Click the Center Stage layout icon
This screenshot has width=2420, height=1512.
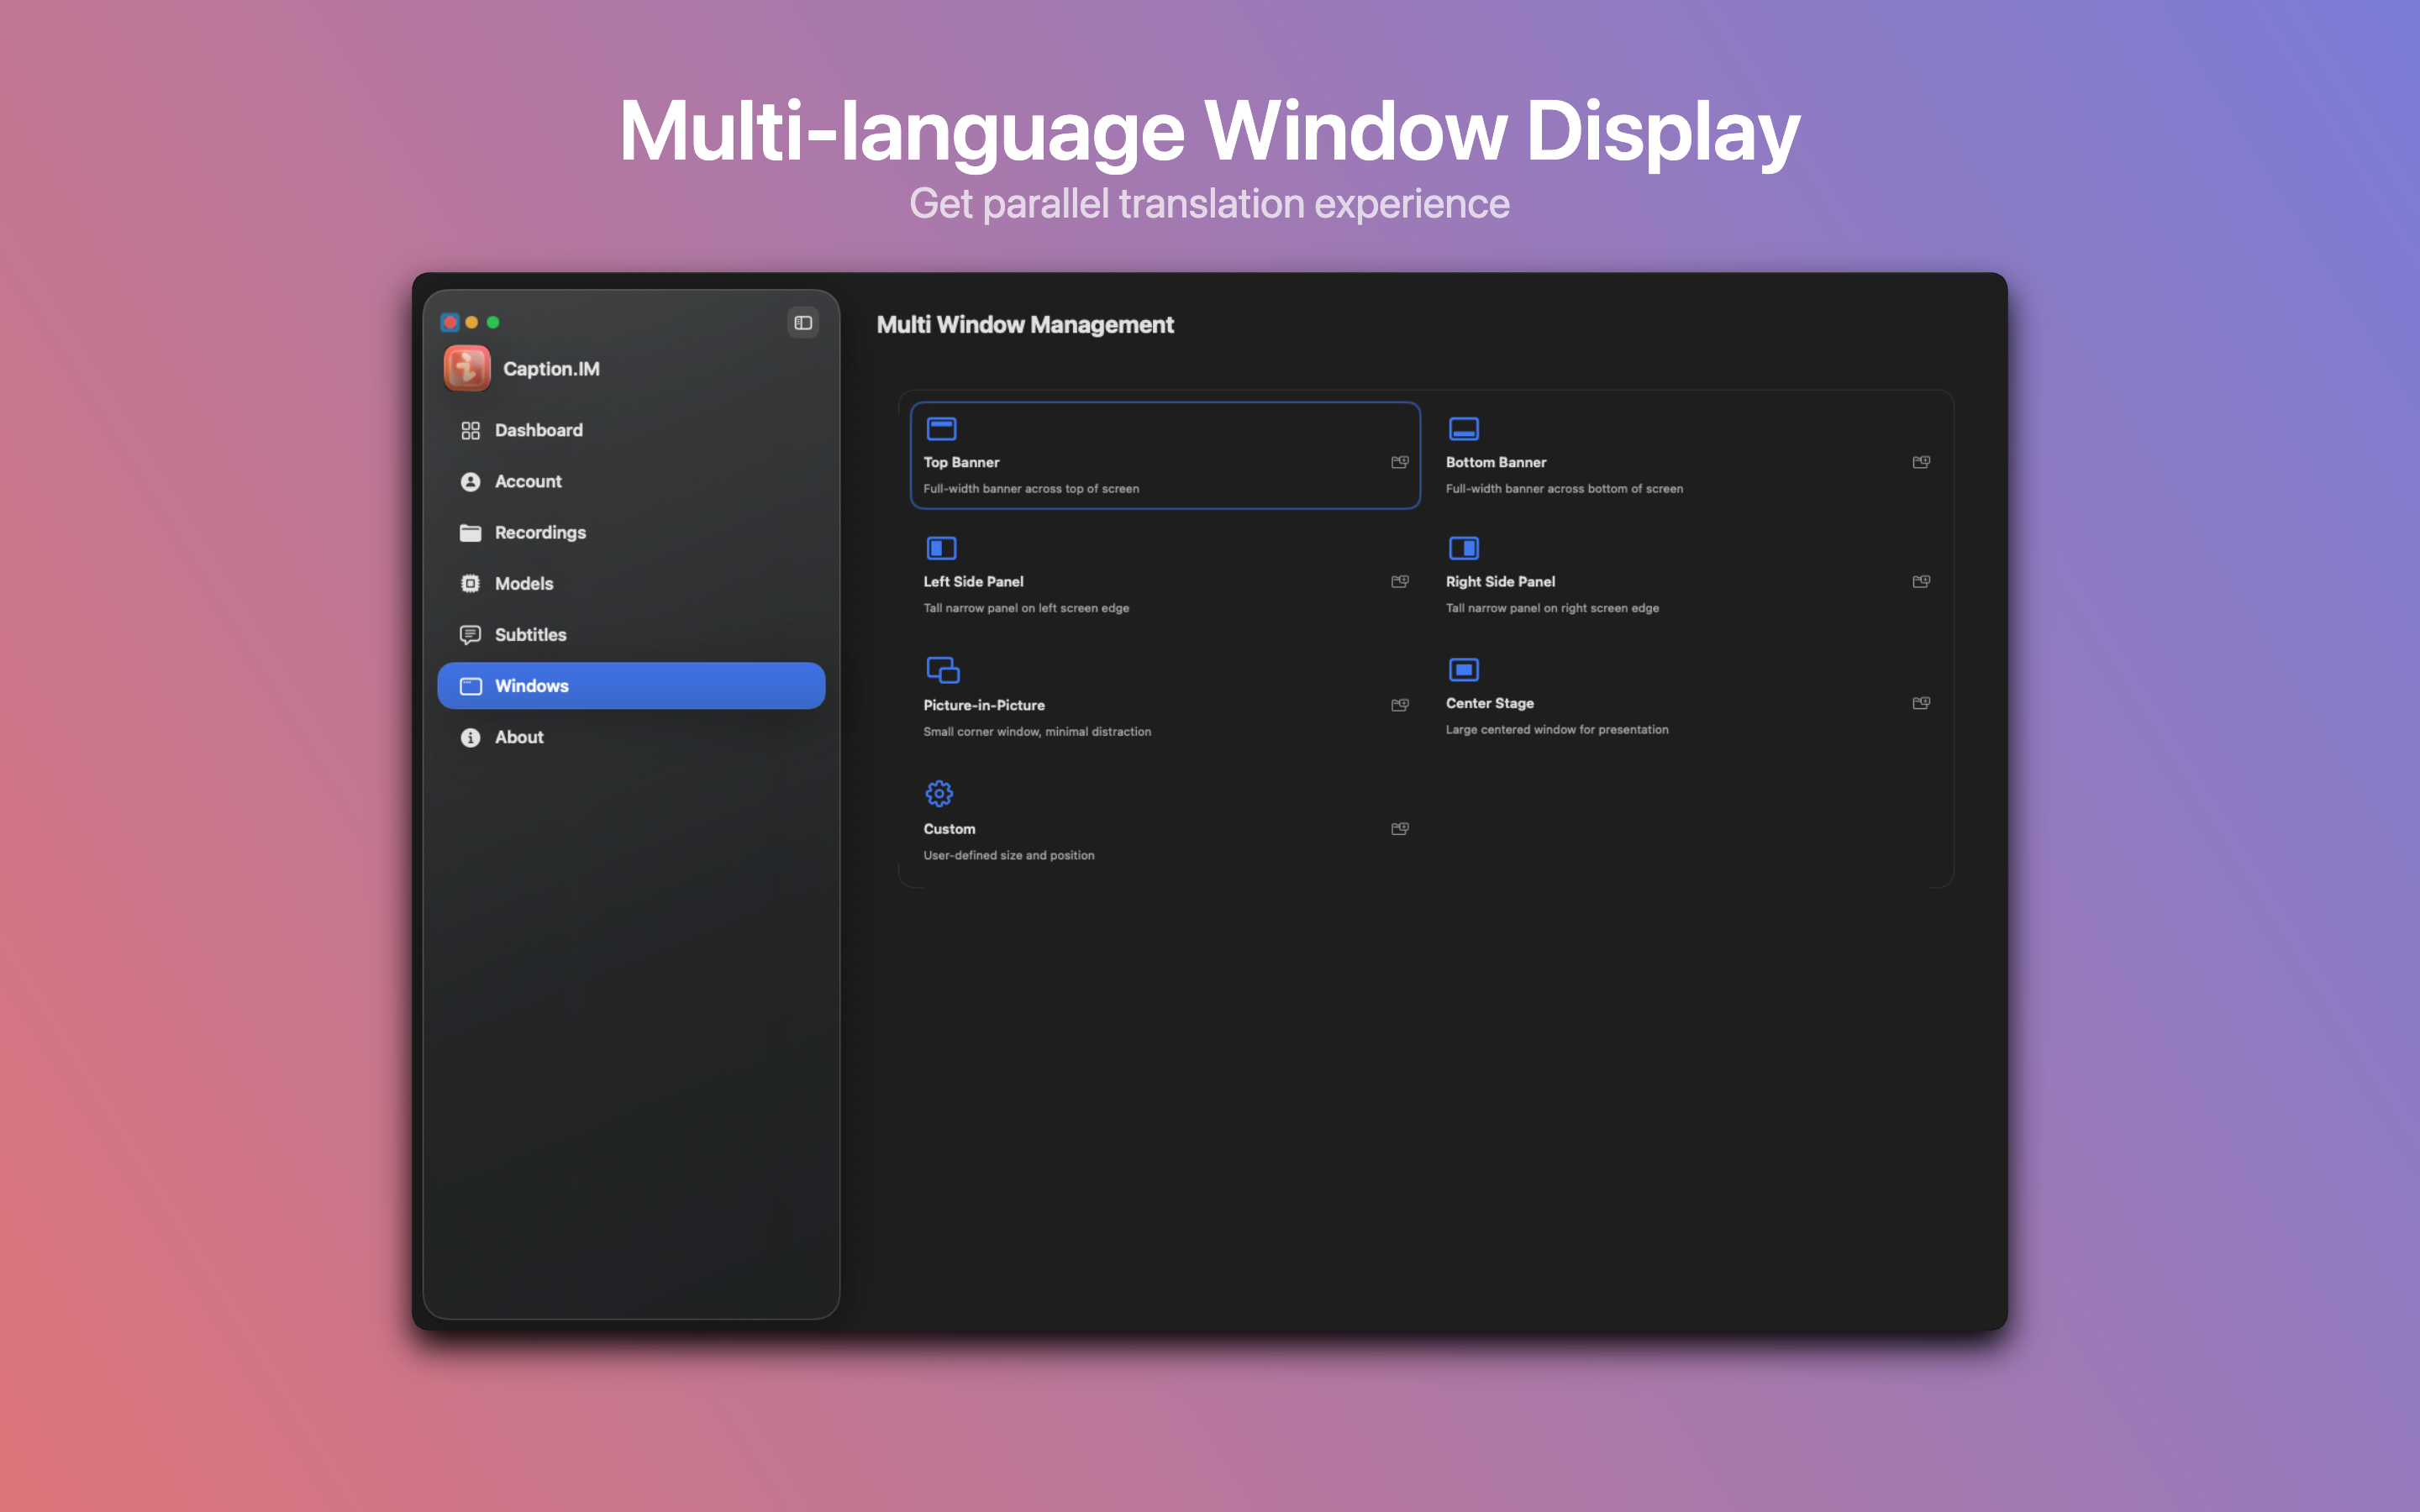pyautogui.click(x=1463, y=670)
